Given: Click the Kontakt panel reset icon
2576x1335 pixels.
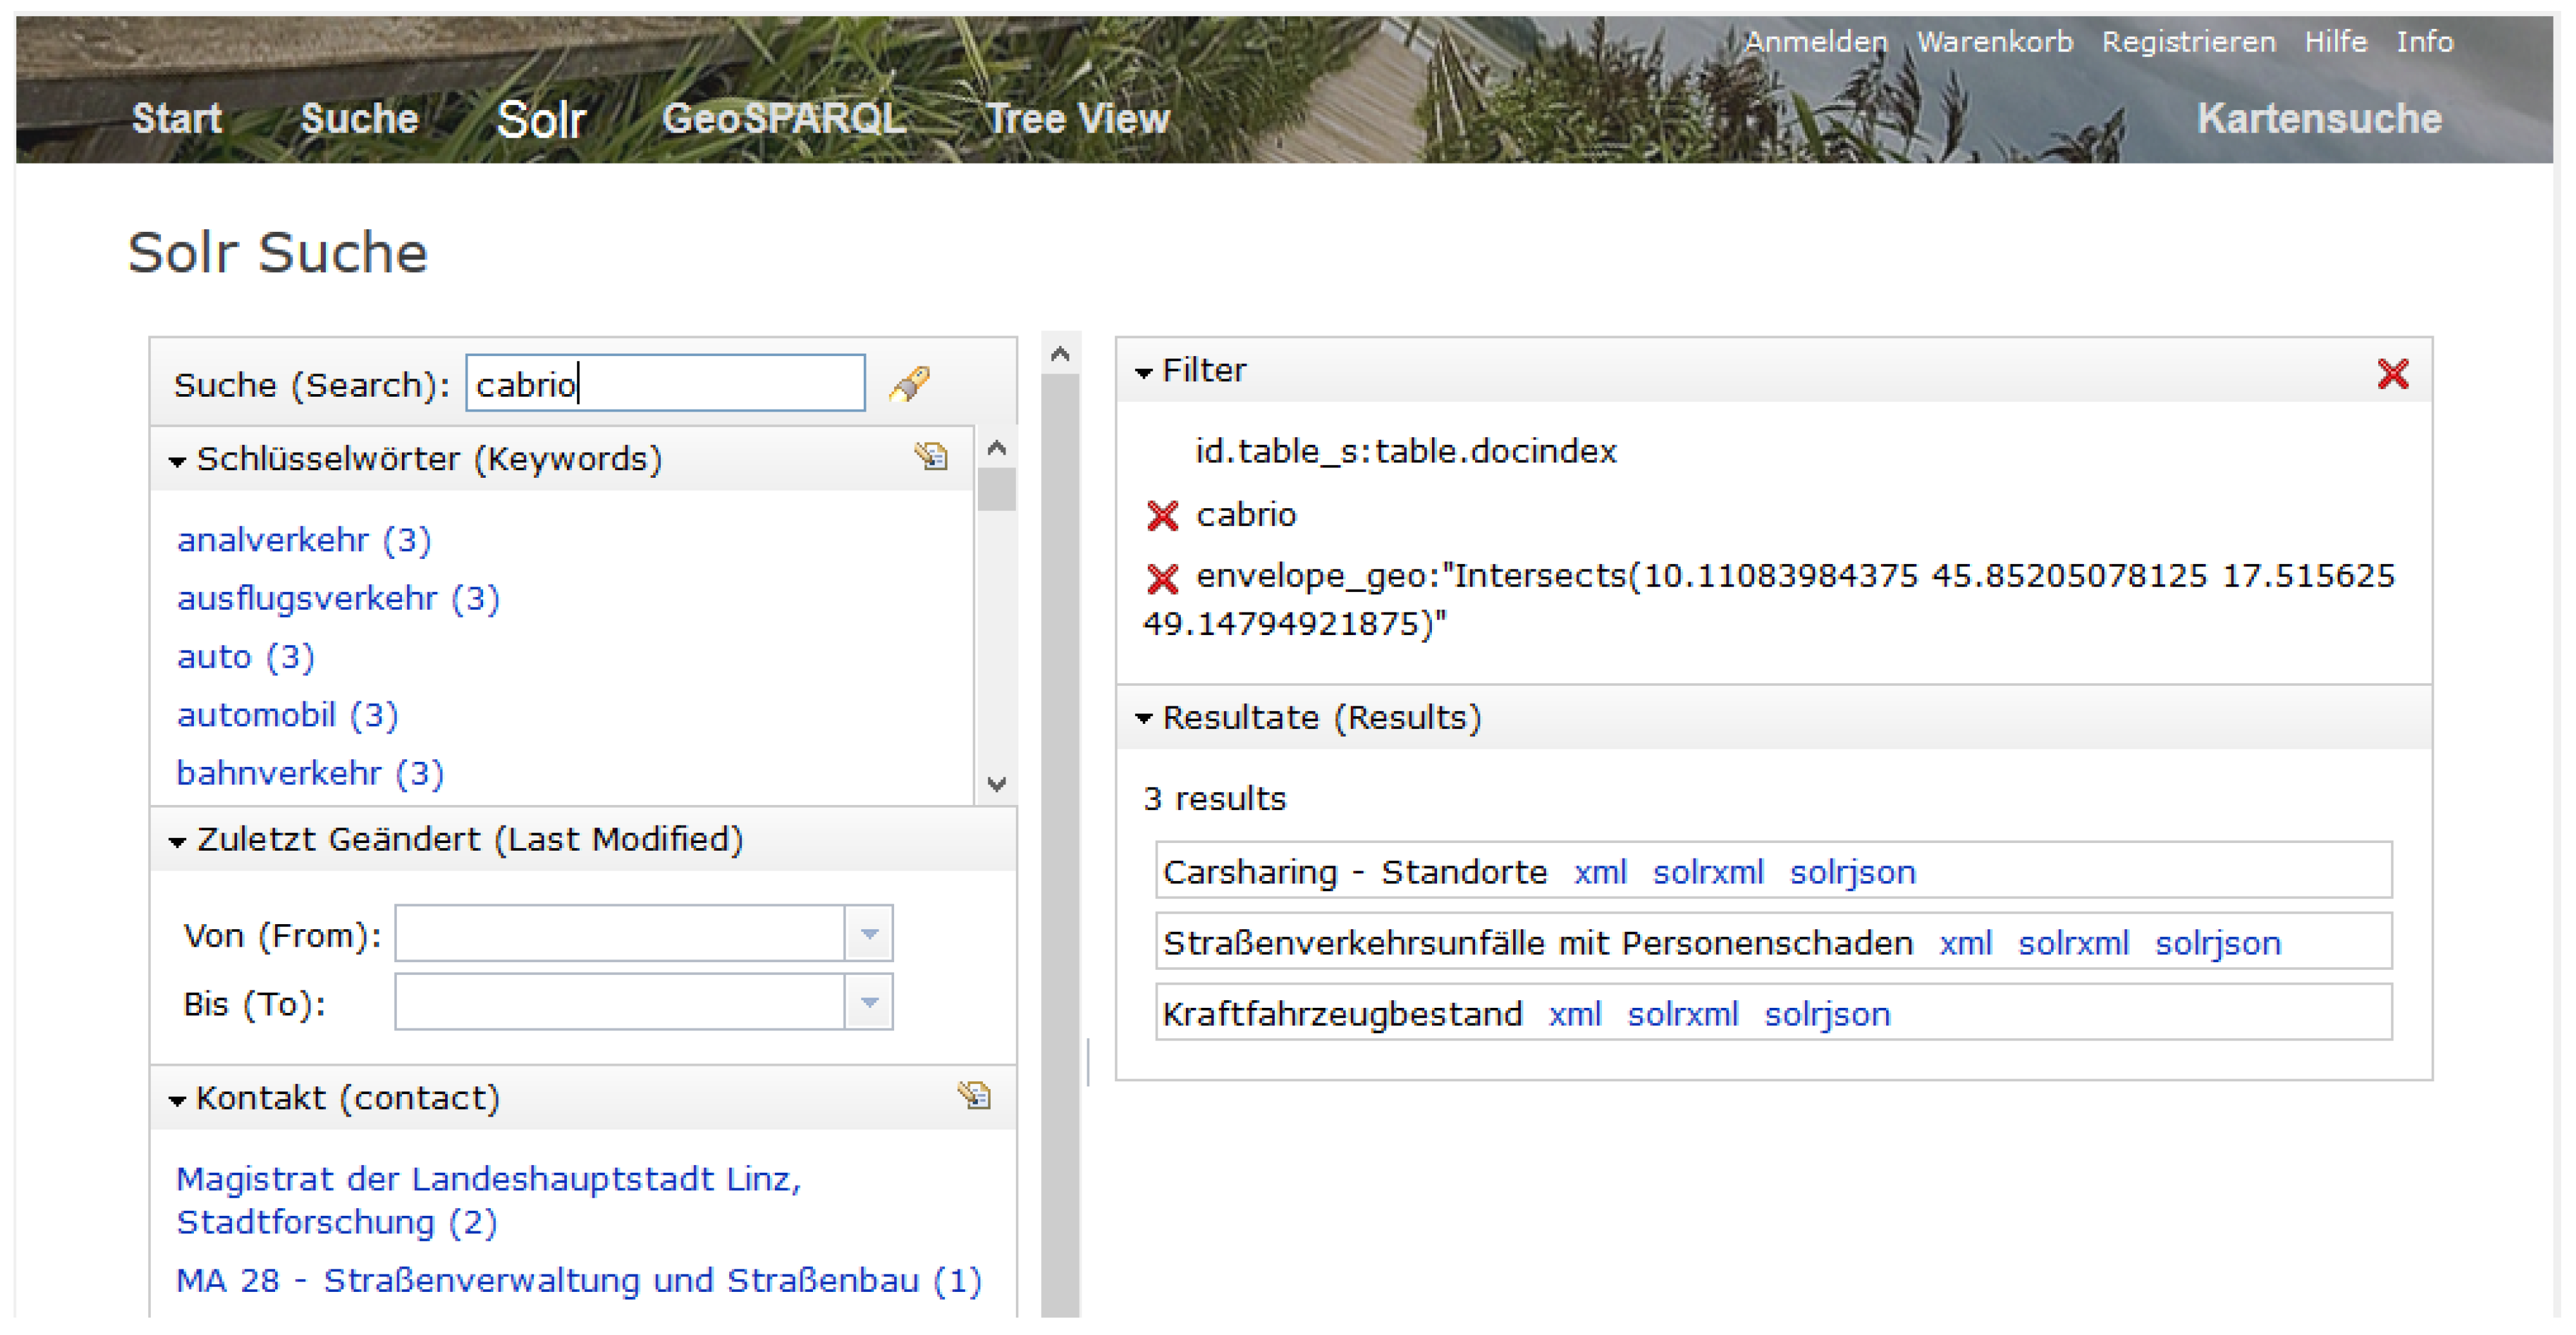Looking at the screenshot, I should pyautogui.click(x=974, y=1096).
